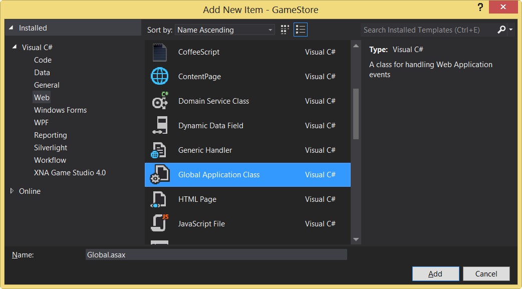Pick the JavaScript File icon

click(159, 223)
